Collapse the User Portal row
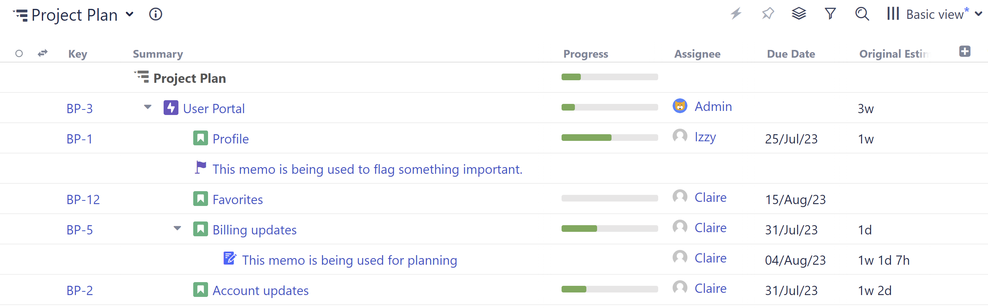Screen dimensions: 988x308 (x=148, y=107)
